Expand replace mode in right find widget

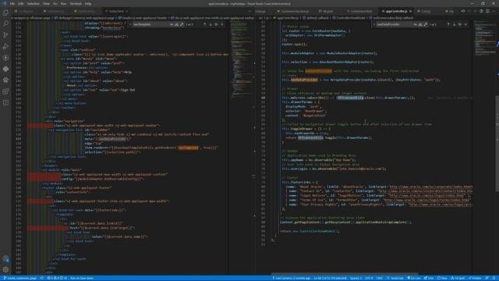(374, 24)
